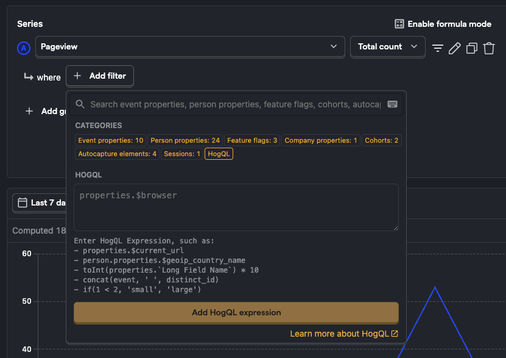
Task: Select the Person properties: 24 category
Action: [x=185, y=140]
